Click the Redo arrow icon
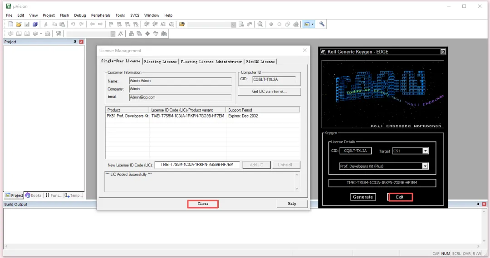This screenshot has width=490, height=258. [81, 24]
